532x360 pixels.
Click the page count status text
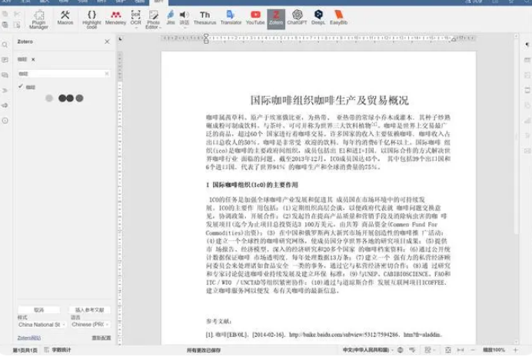(x=25, y=350)
